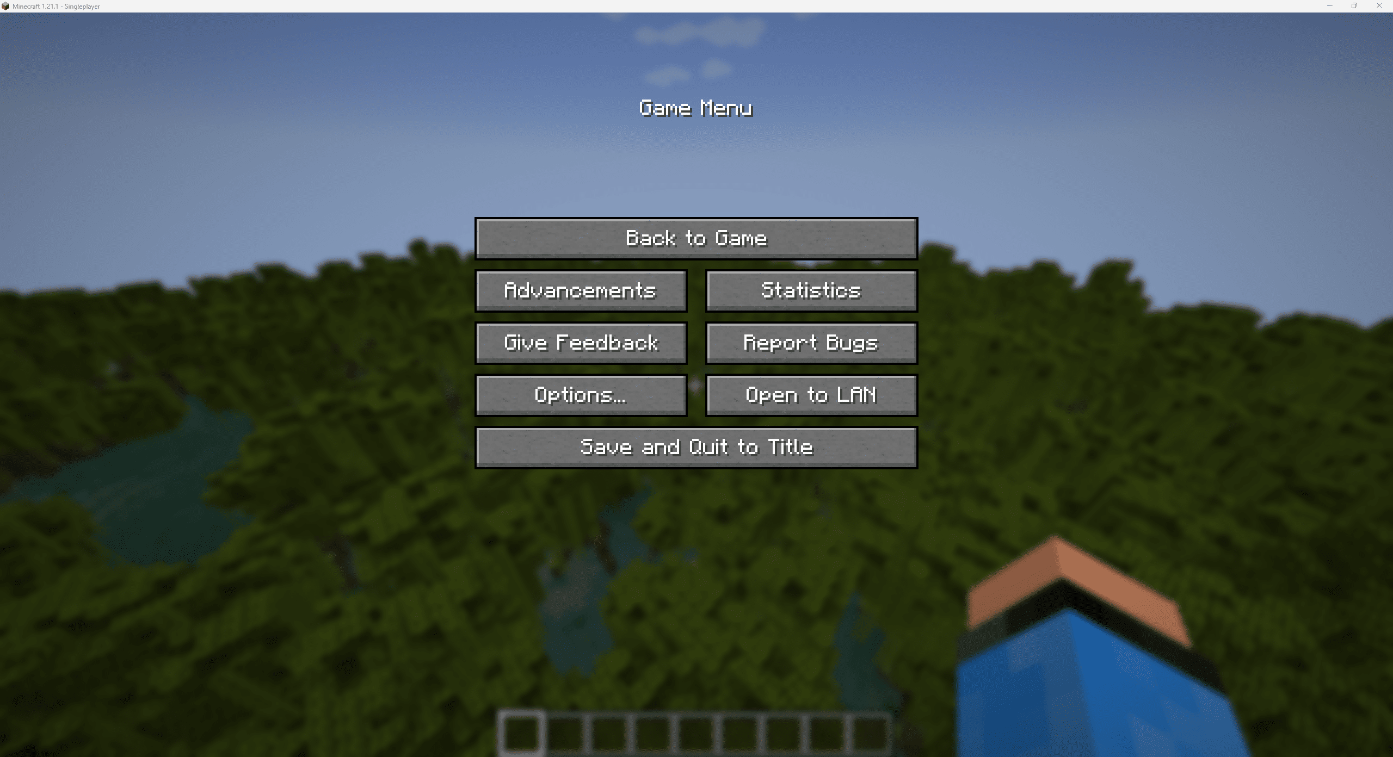Enable Open to LAN feature
The width and height of the screenshot is (1393, 757).
point(810,394)
